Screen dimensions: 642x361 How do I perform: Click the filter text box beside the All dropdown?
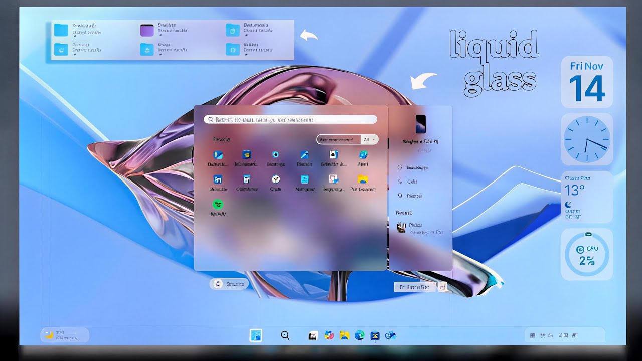click(x=339, y=140)
